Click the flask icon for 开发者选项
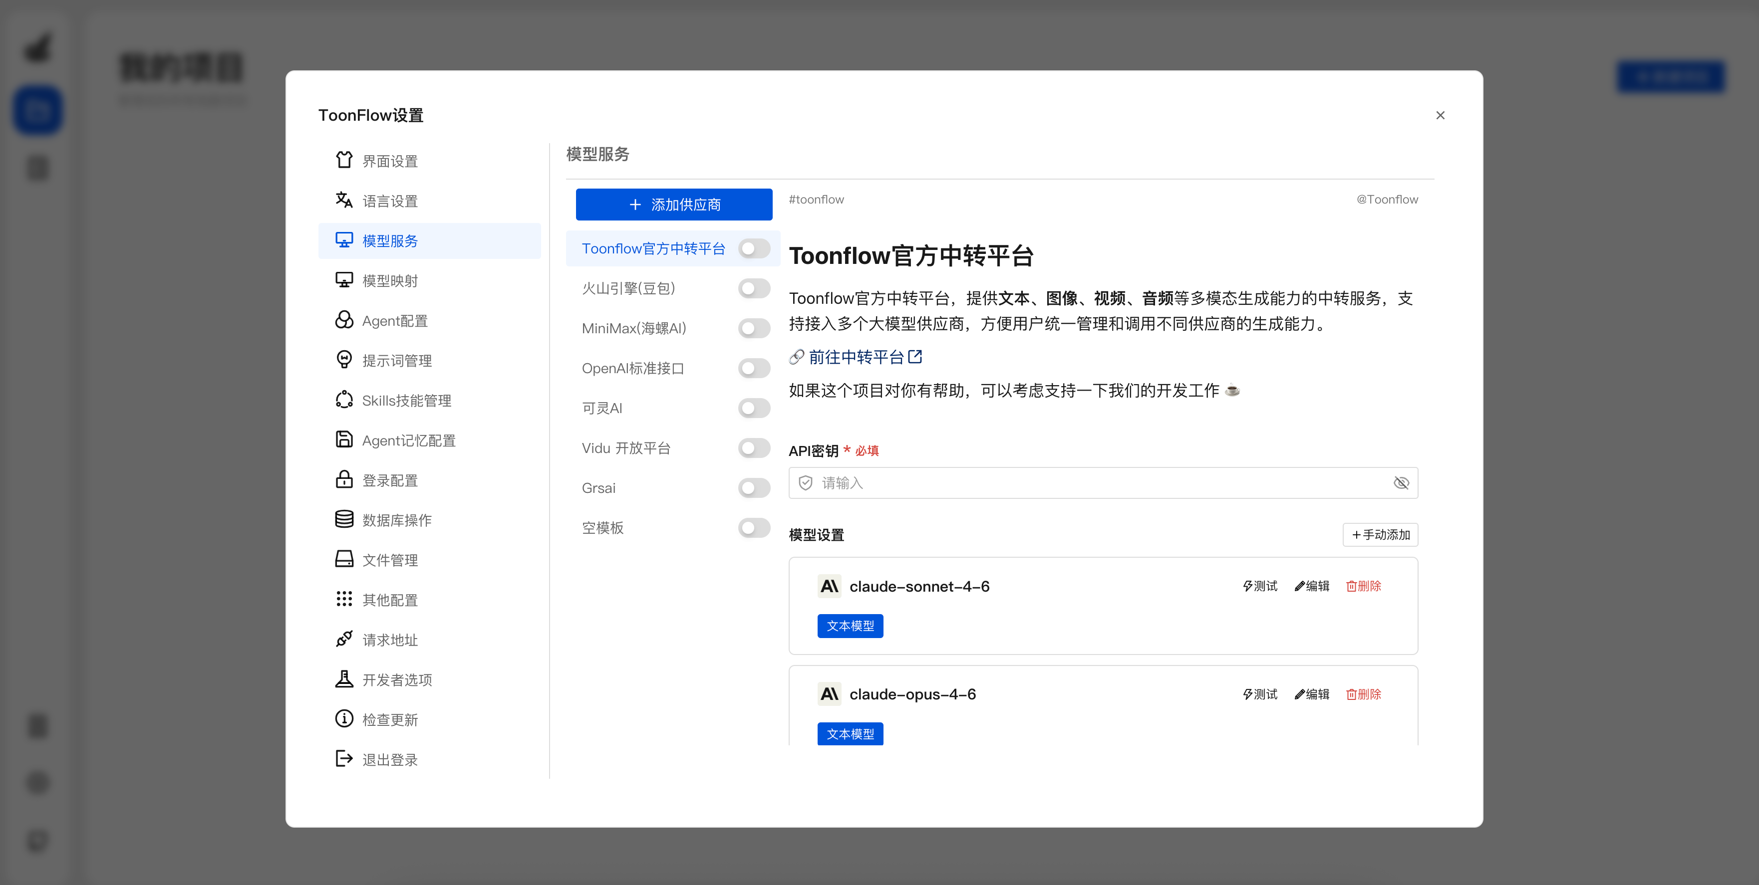 coord(344,679)
